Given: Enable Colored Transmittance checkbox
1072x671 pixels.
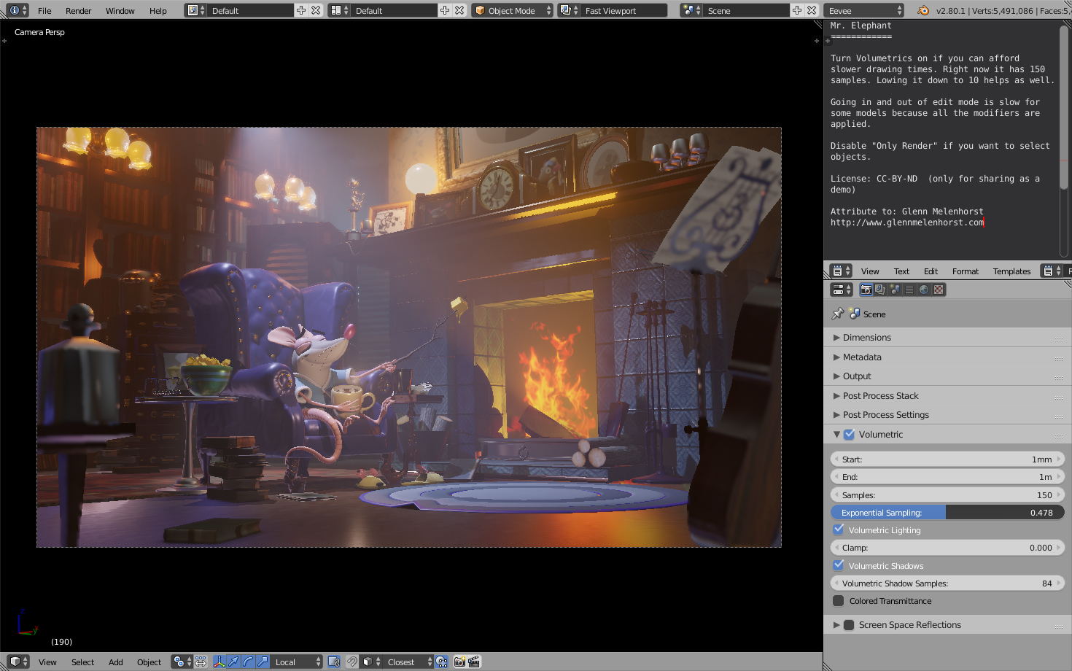Looking at the screenshot, I should pyautogui.click(x=839, y=601).
